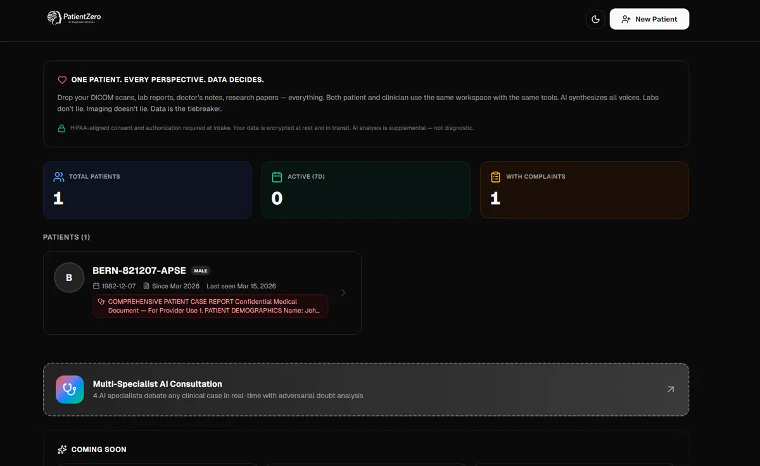Viewport: 760px width, 466px height.
Task: Click the heart icon beside the headline
Action: (x=62, y=80)
